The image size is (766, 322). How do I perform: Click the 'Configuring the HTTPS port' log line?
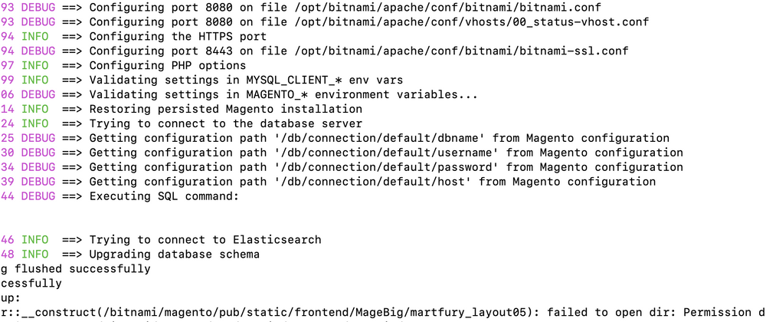coord(178,37)
